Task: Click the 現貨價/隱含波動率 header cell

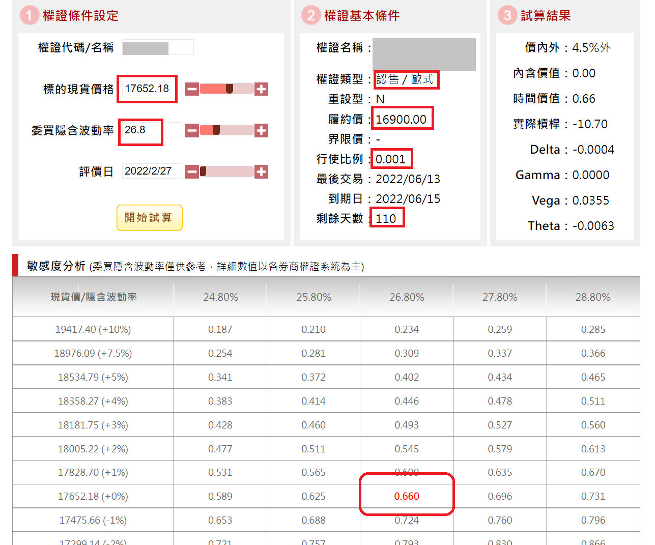Action: tap(93, 297)
